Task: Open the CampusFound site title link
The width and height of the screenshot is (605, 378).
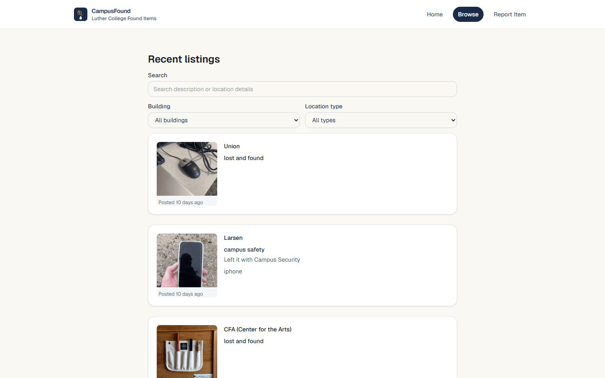Action: coord(111,11)
